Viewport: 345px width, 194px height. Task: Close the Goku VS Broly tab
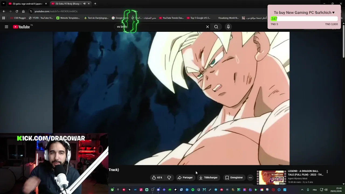pyautogui.click(x=89, y=4)
